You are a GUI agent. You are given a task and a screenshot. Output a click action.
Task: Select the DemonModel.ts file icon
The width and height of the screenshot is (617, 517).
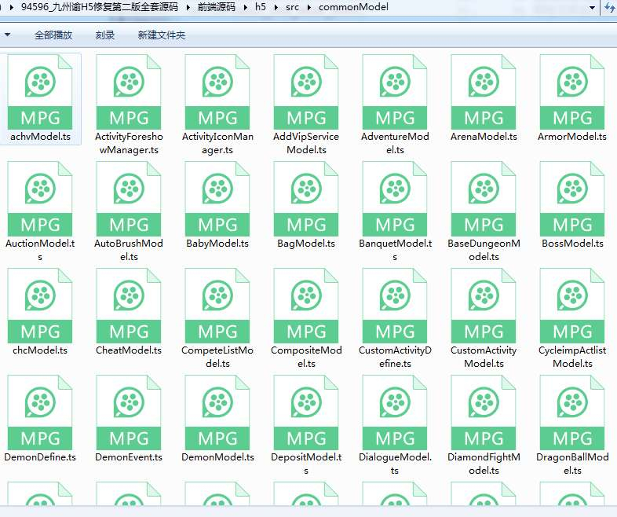(x=217, y=412)
